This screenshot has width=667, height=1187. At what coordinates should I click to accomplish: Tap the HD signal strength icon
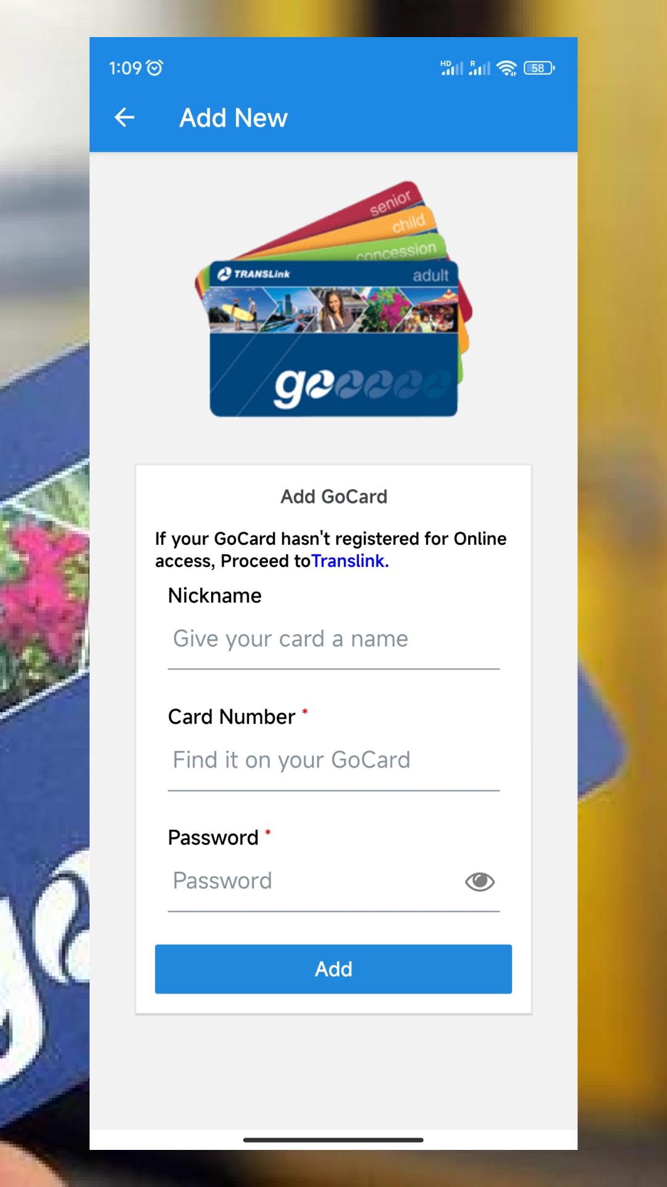coord(451,67)
